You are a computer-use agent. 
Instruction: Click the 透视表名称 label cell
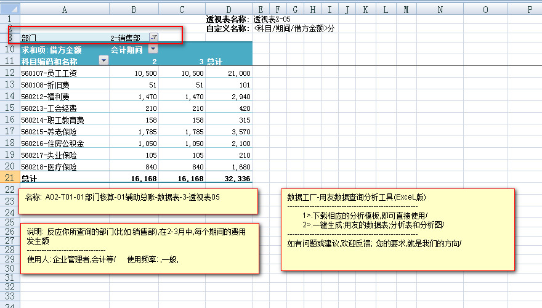click(229, 20)
